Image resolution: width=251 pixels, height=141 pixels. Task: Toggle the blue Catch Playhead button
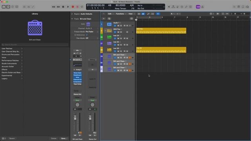tap(158, 14)
